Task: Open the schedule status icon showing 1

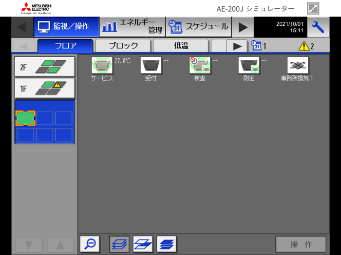Action: [258, 46]
